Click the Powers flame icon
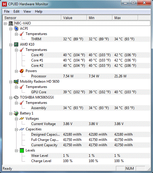 pyautogui.click(x=22, y=71)
